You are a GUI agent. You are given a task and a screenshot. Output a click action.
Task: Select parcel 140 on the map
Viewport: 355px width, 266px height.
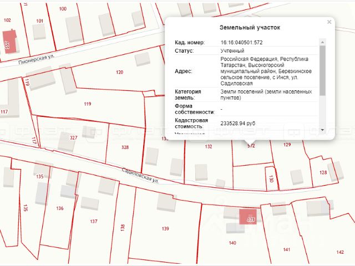click(x=232, y=243)
